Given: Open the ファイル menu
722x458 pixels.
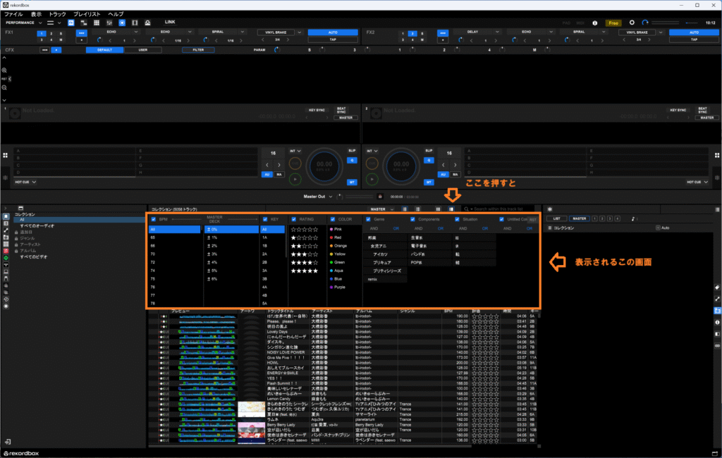Looking at the screenshot, I should click(x=13, y=14).
